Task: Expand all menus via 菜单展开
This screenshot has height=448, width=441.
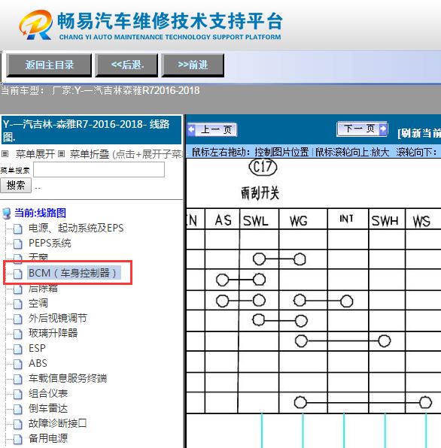Action: pos(35,154)
